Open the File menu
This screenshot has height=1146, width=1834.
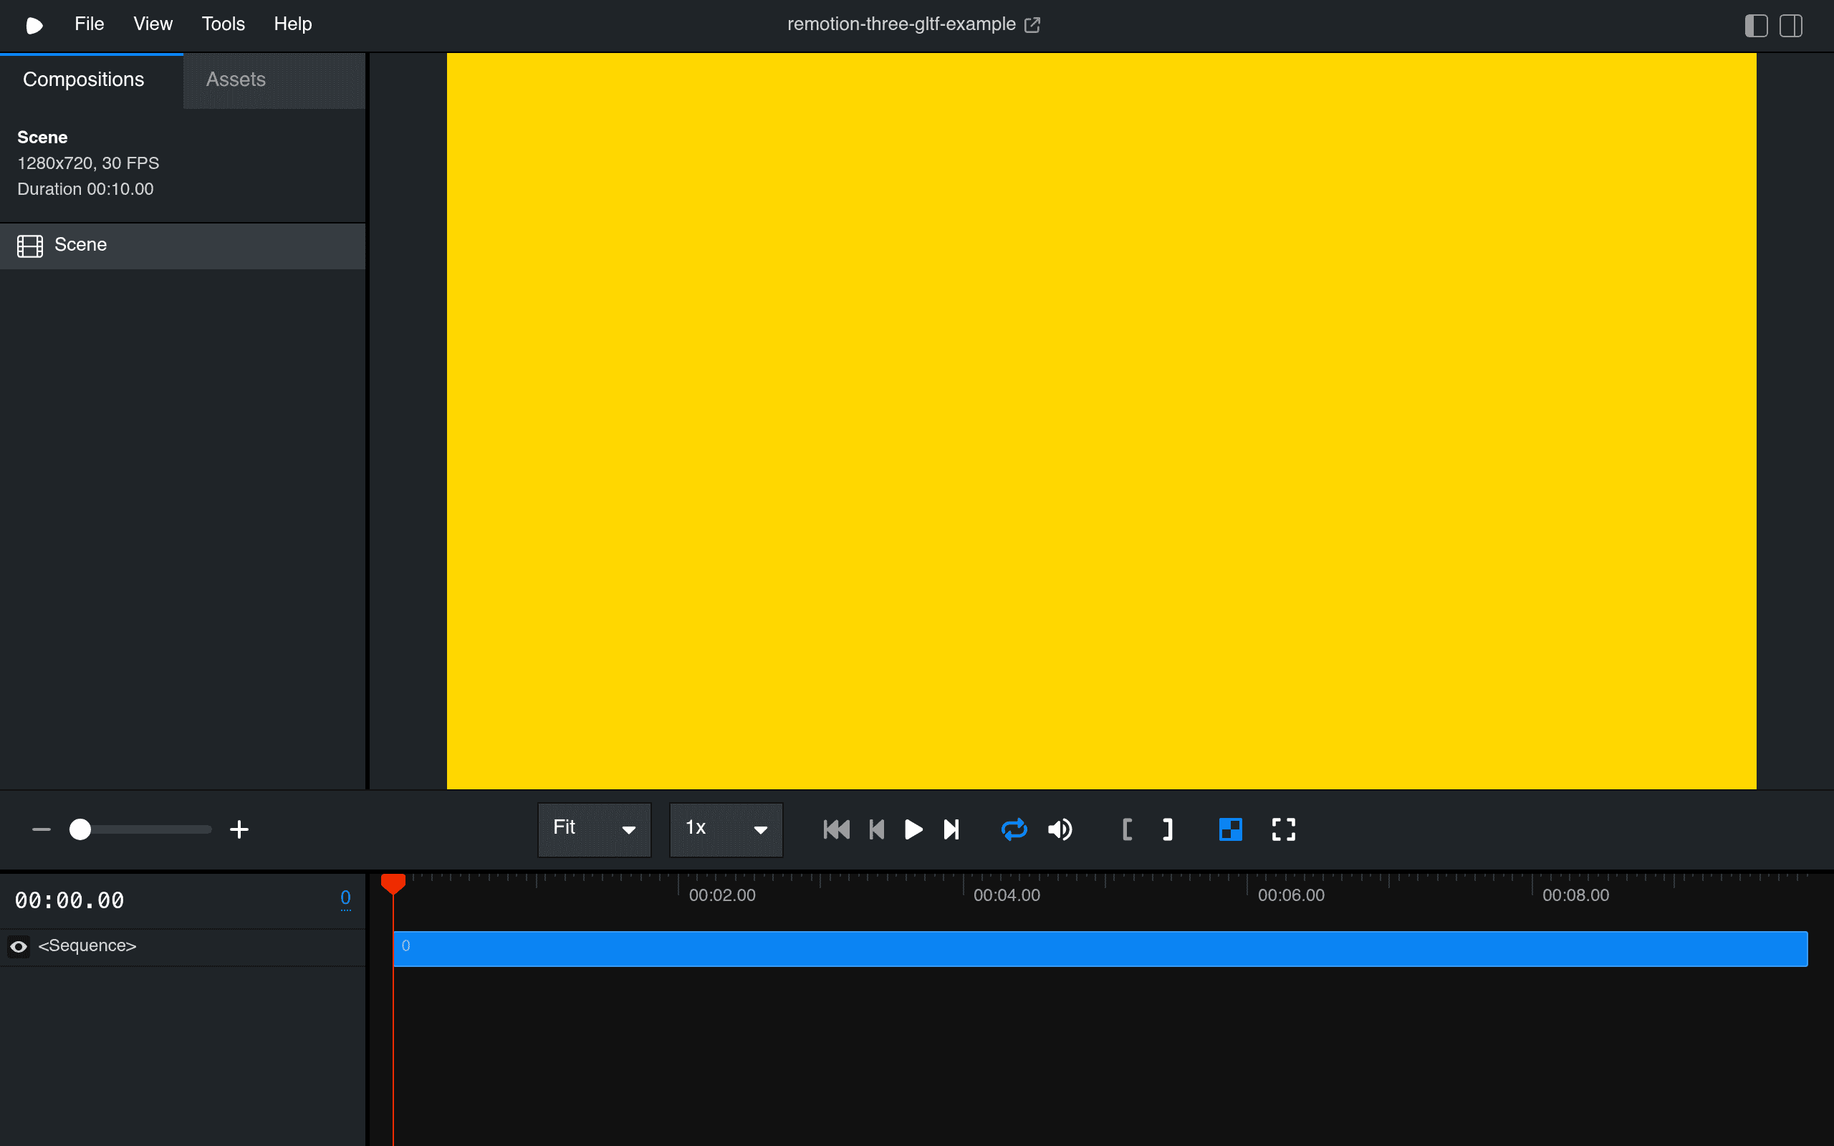pos(89,24)
